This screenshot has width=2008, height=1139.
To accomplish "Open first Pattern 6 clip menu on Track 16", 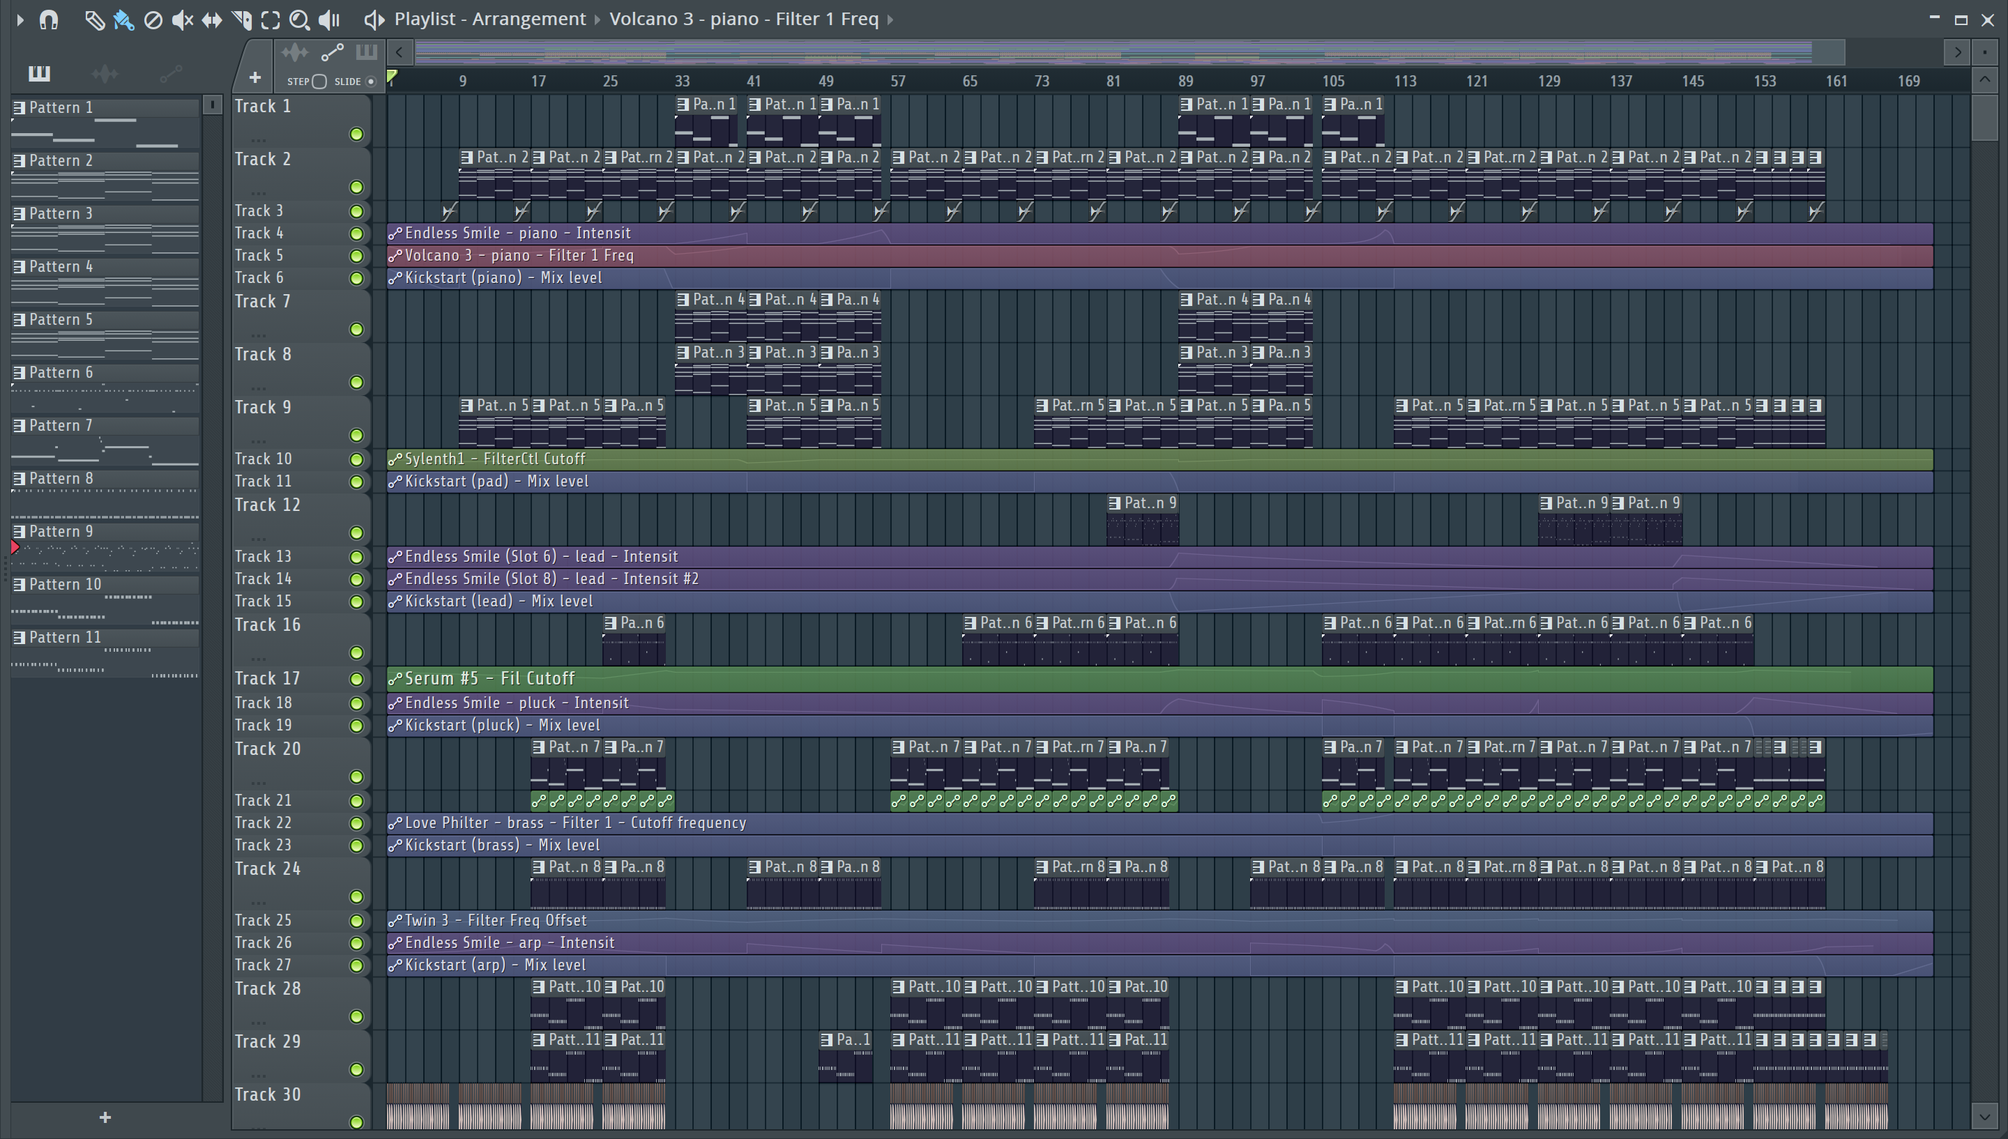I will click(x=611, y=623).
